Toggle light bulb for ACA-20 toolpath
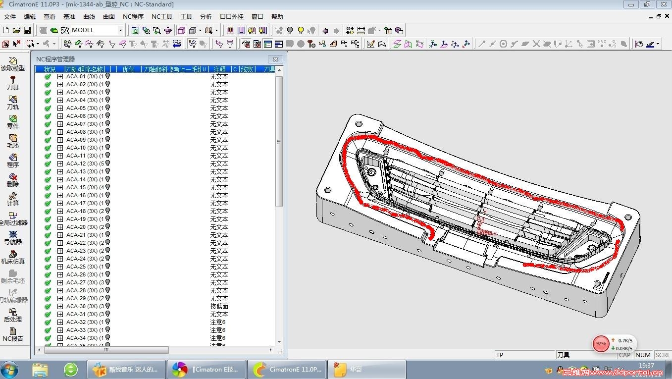This screenshot has height=379, width=672. tap(107, 227)
